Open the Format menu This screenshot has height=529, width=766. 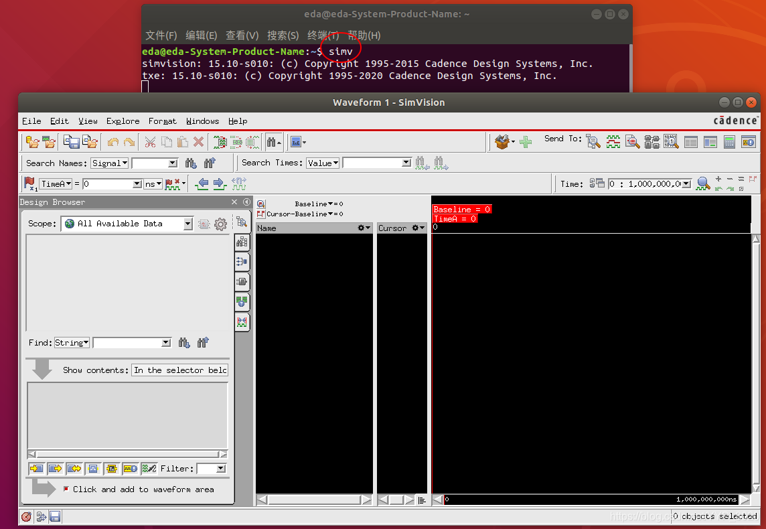click(162, 121)
